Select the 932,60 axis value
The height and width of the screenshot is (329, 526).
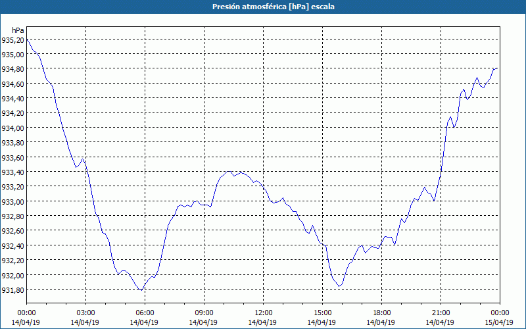coord(12,232)
